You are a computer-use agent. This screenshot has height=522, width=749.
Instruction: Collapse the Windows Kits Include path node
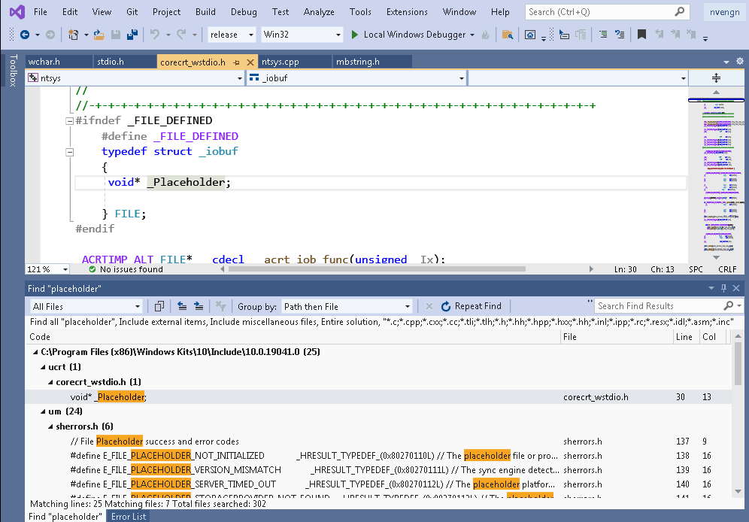[x=35, y=352]
